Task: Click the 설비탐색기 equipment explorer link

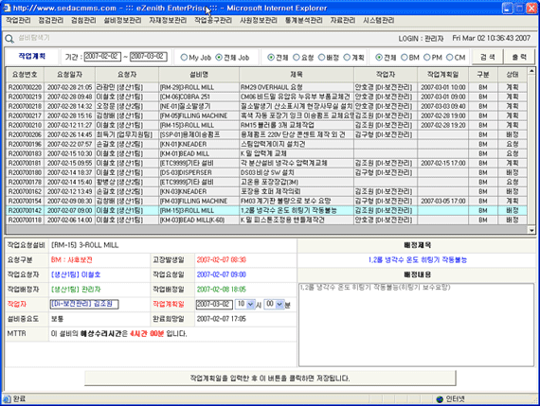Action: (34, 38)
